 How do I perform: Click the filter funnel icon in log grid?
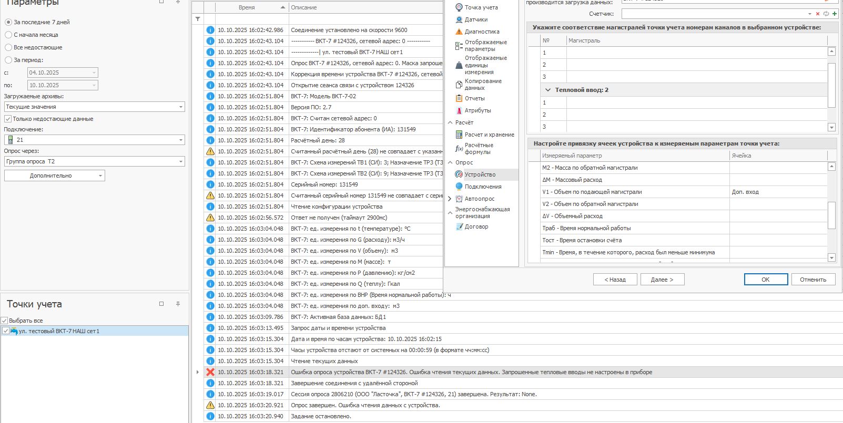click(198, 19)
